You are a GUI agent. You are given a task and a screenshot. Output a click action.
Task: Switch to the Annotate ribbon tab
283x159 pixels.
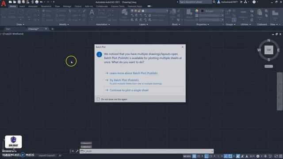pos(33,6)
